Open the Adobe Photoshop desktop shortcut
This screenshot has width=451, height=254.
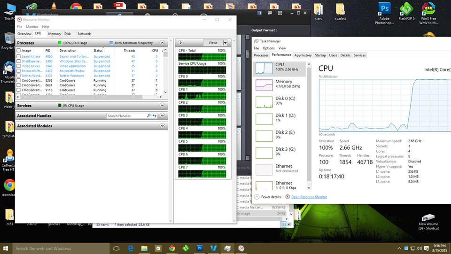coord(384,13)
